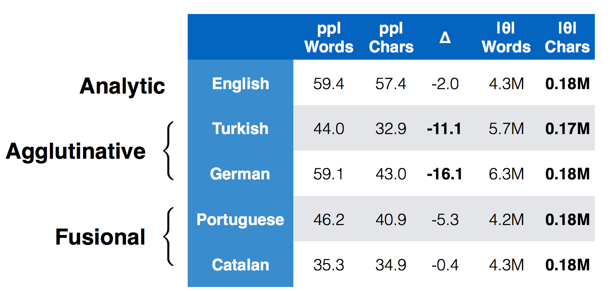Select the Turkish row header
Screen dimensions: 610x291
tap(240, 129)
